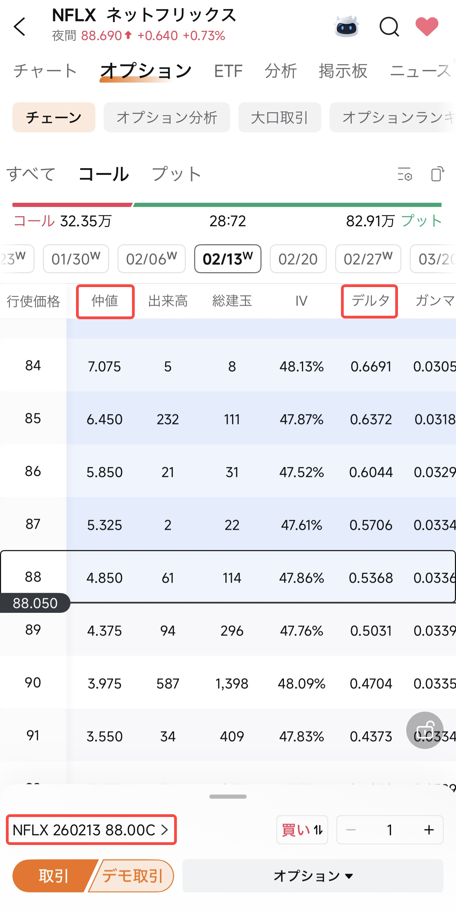
Task: Tap the copy layout icon
Action: [x=438, y=174]
